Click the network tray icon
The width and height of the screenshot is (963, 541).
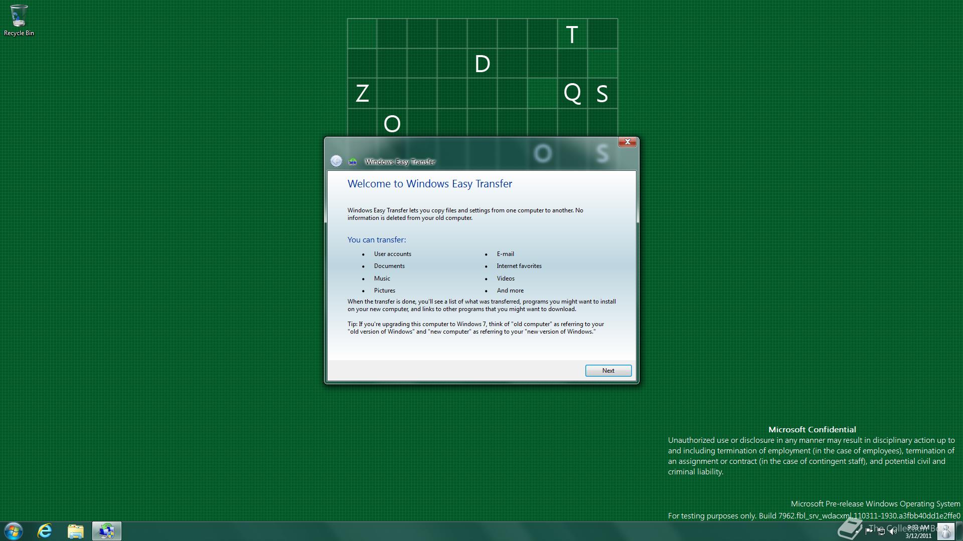(881, 532)
